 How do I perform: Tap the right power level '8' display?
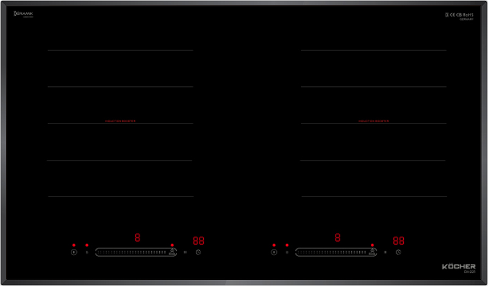337,237
